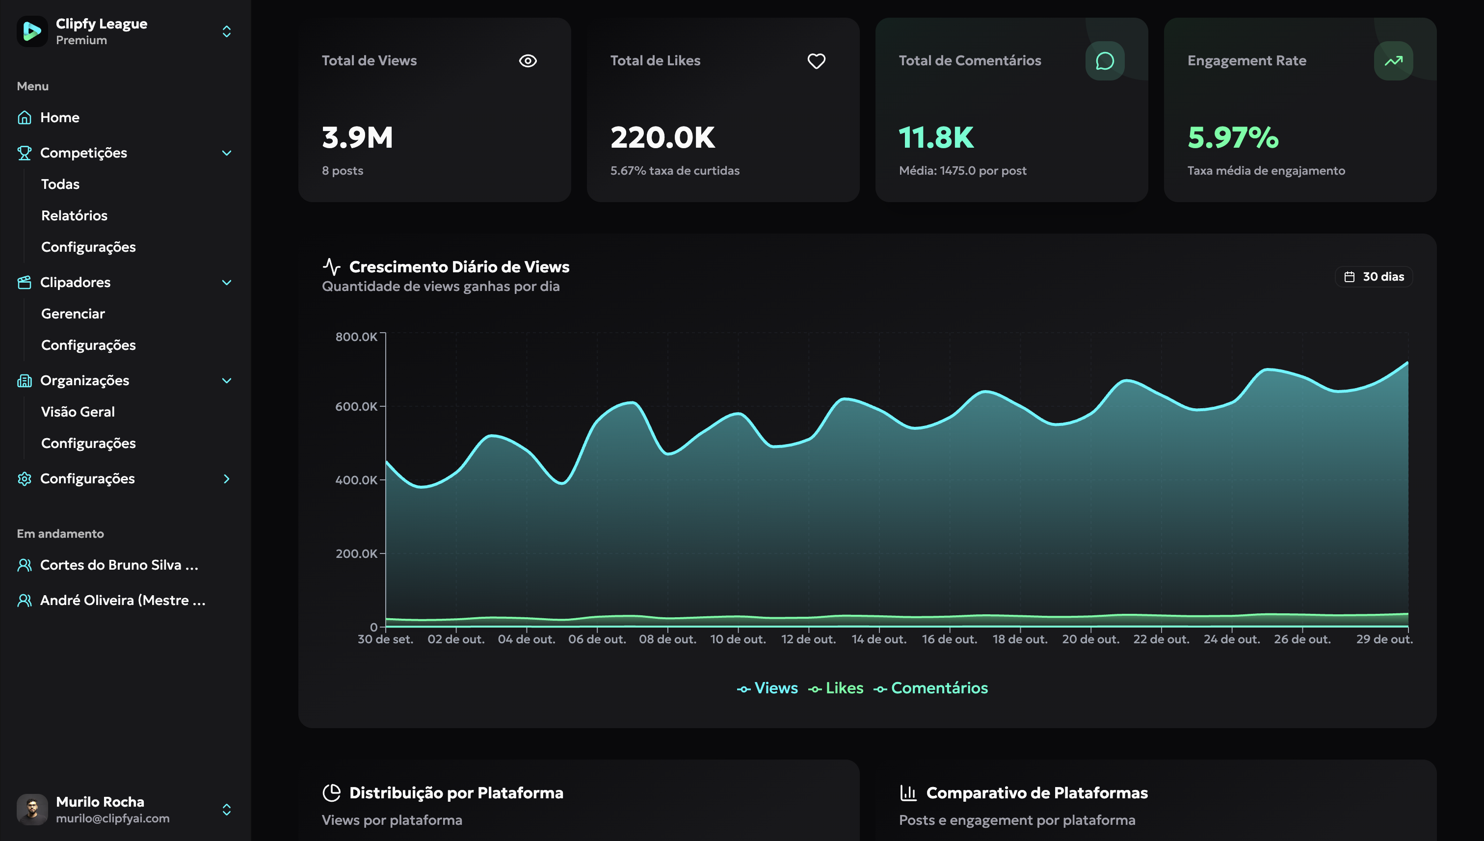Collapse the Competições menu chevron
This screenshot has height=841, width=1484.
[x=226, y=153]
